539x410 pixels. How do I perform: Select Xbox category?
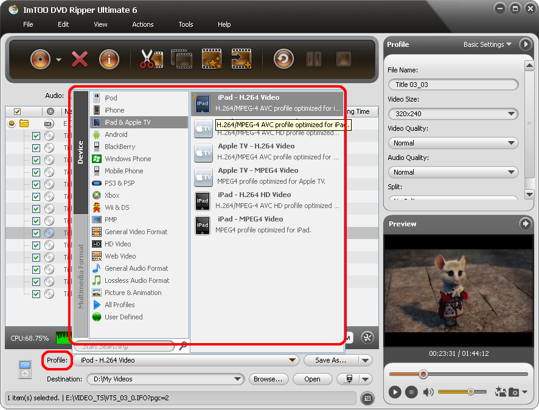pyautogui.click(x=139, y=195)
